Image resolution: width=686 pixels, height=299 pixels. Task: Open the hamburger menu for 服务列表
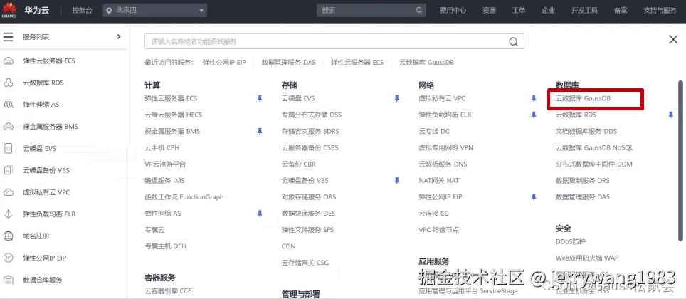[9, 37]
